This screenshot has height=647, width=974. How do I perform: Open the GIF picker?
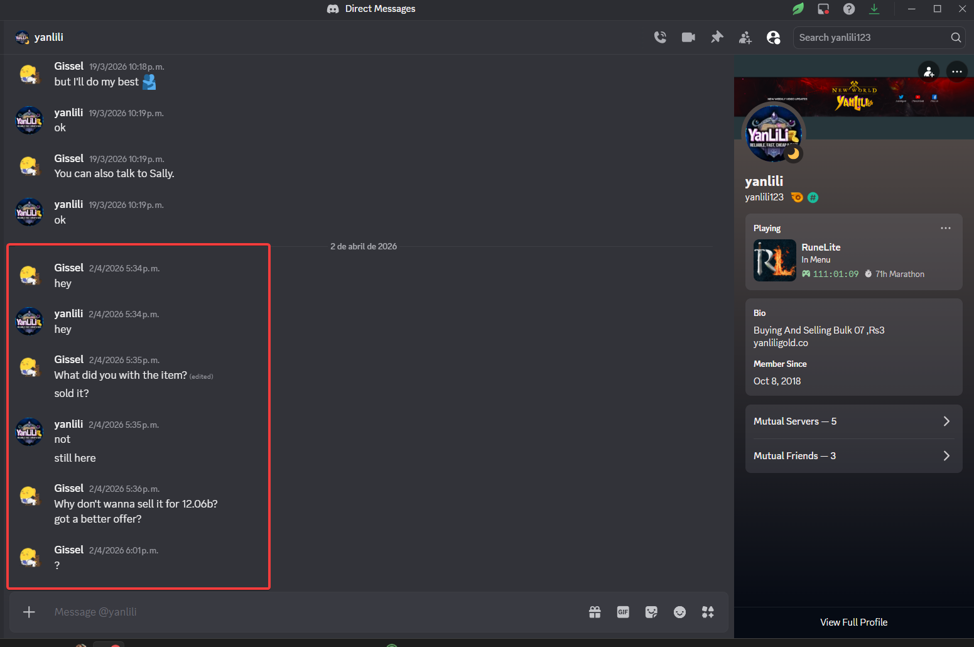623,612
